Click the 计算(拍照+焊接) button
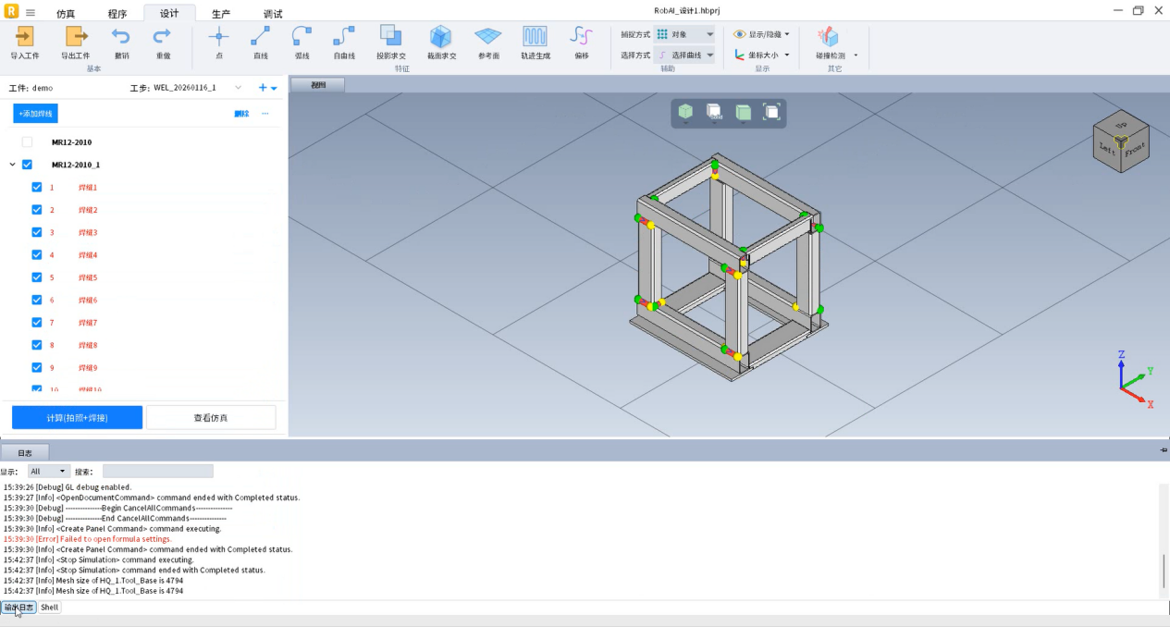This screenshot has height=627, width=1170. (77, 418)
